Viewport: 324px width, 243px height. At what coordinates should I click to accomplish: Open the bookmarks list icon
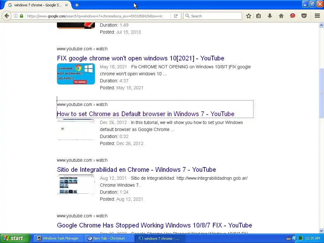pyautogui.click(x=259, y=16)
